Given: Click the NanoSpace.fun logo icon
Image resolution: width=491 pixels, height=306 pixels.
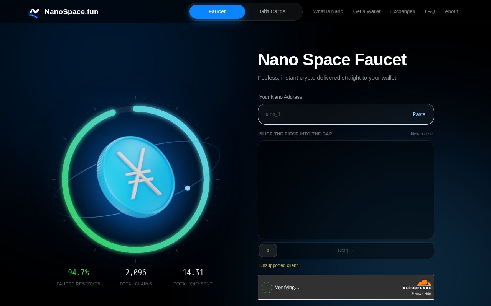Looking at the screenshot, I should coord(34,12).
